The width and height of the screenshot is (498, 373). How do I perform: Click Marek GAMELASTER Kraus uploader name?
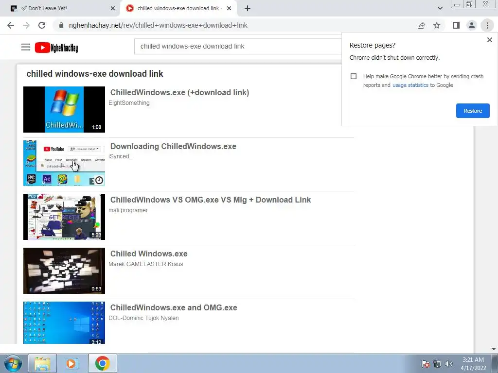(x=146, y=264)
